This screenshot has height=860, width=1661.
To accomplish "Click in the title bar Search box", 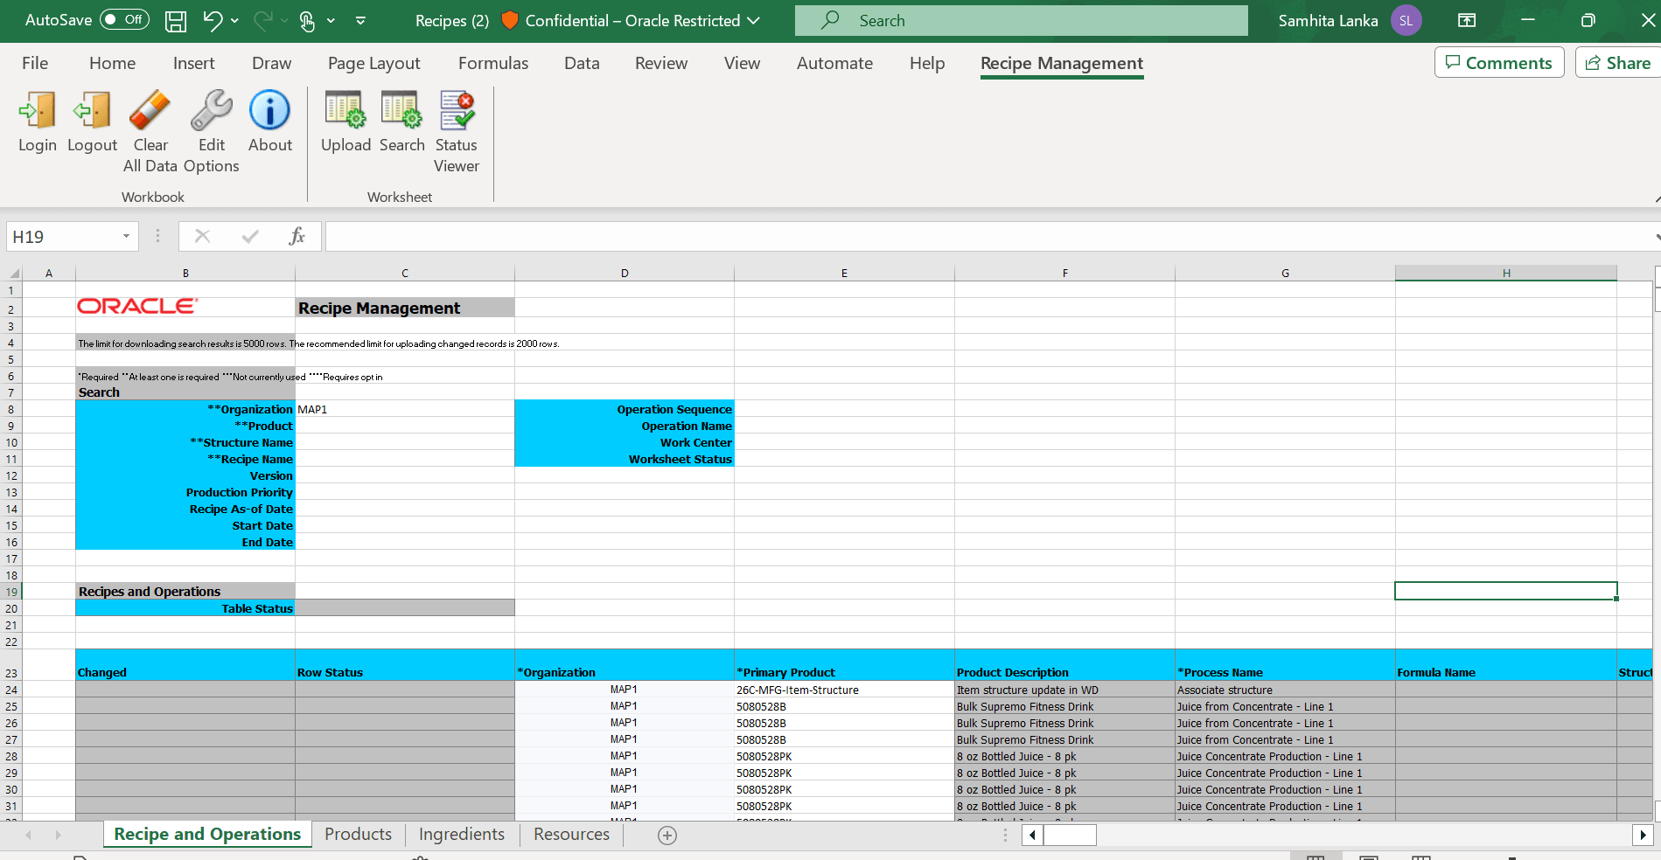I will coord(1021,20).
